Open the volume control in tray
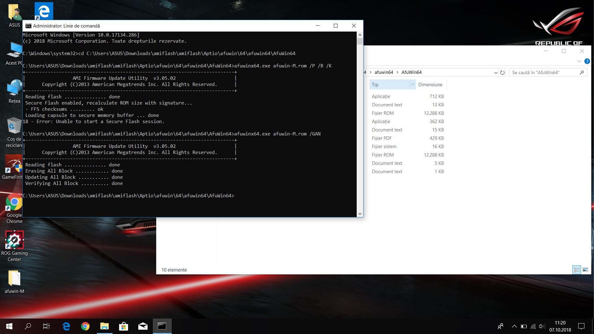594x334 pixels. pyautogui.click(x=542, y=326)
